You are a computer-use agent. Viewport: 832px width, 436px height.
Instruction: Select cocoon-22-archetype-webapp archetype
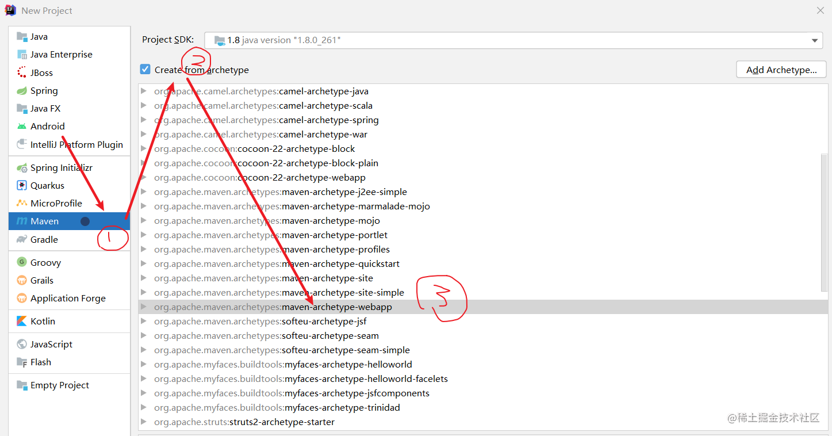tap(260, 178)
